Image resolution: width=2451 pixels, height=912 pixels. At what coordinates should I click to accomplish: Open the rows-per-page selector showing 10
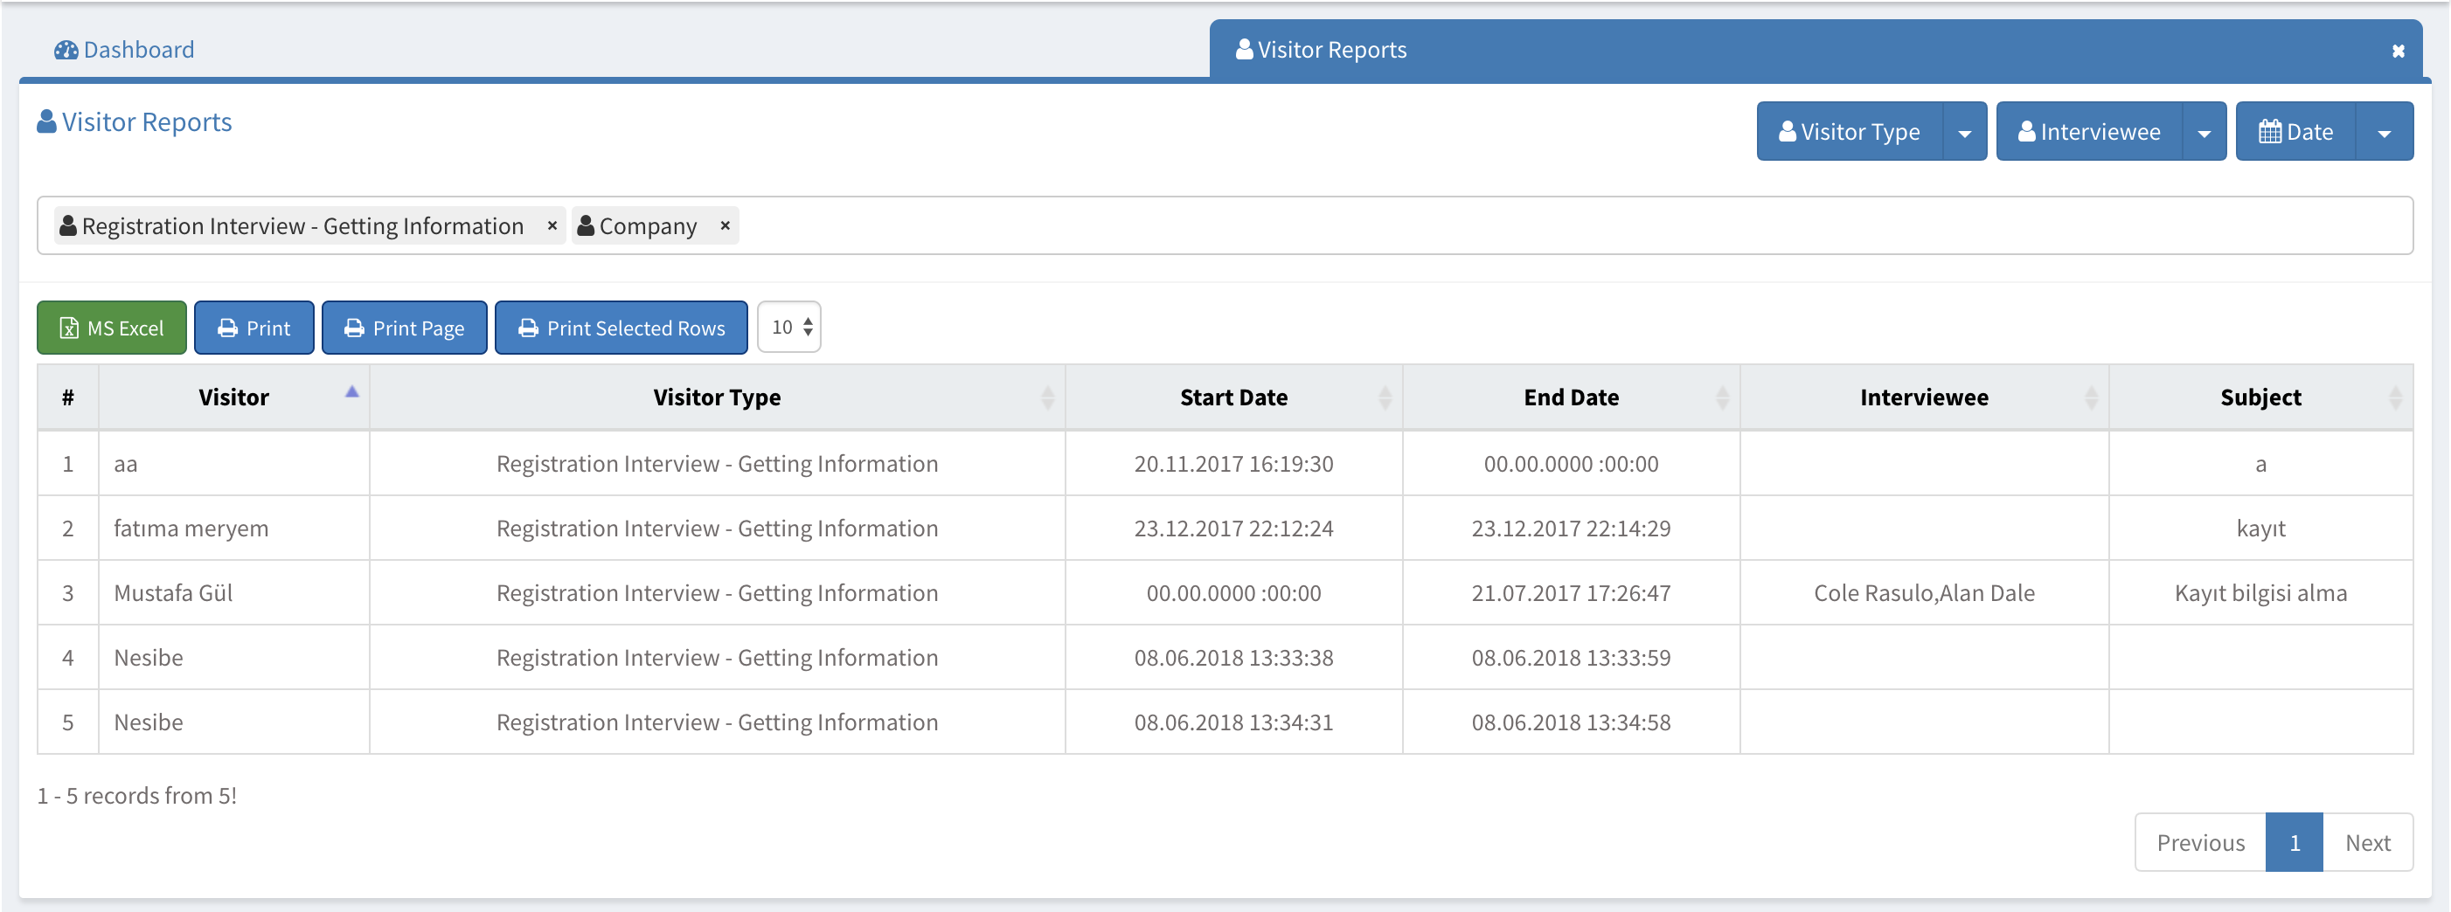pos(789,327)
